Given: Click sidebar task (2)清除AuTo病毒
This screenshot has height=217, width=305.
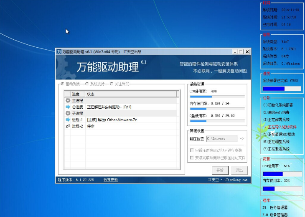Looking at the screenshot, I should pyautogui.click(x=277, y=112).
